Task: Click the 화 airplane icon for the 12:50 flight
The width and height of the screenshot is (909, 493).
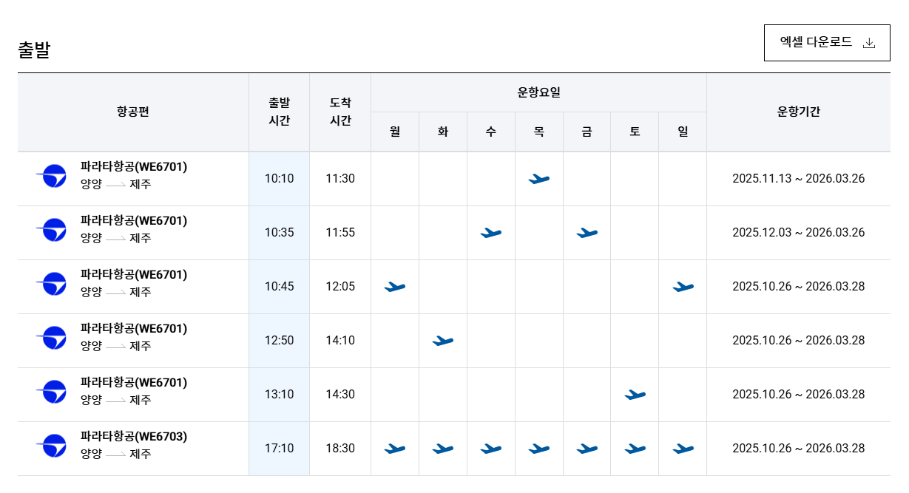Action: [442, 340]
